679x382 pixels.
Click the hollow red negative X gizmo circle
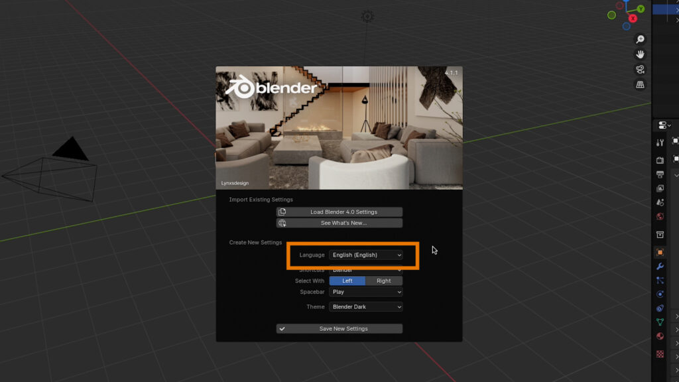click(x=620, y=5)
